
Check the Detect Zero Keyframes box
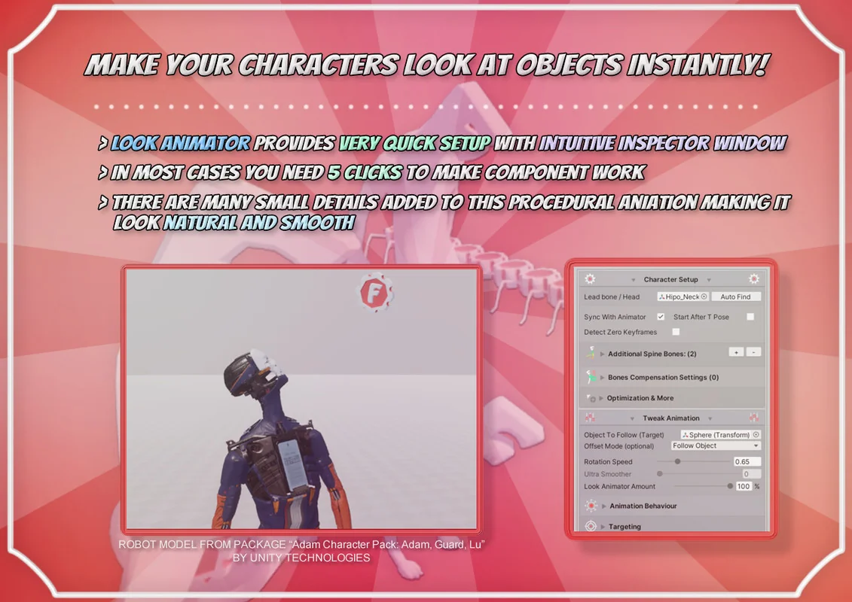[677, 332]
